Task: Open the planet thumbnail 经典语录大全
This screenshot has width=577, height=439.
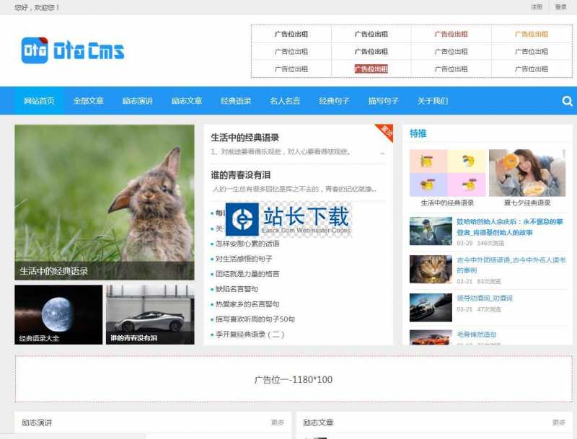Action: pos(58,314)
